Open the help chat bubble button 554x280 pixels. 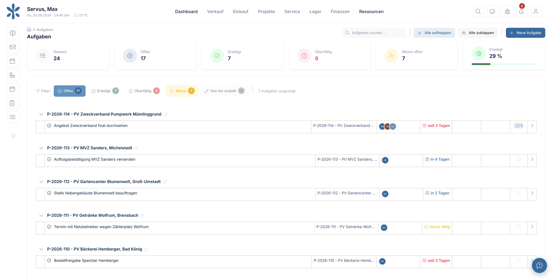539,265
